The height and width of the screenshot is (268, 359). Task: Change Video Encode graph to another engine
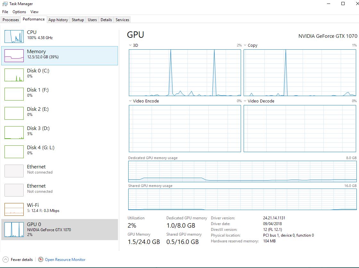[x=130, y=101]
